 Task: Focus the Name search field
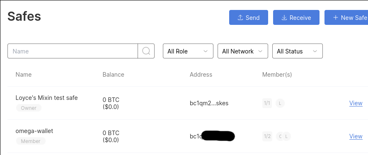[73, 51]
